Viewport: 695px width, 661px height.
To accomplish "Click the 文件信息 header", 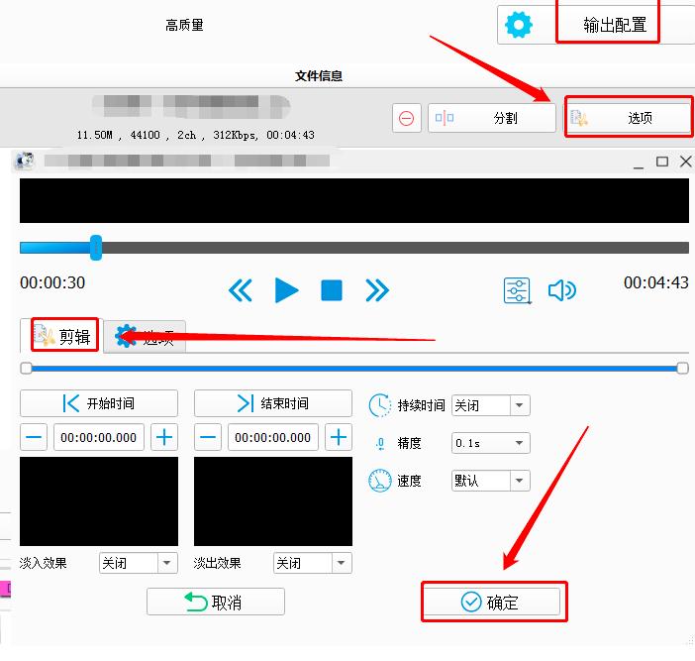I will [x=319, y=76].
